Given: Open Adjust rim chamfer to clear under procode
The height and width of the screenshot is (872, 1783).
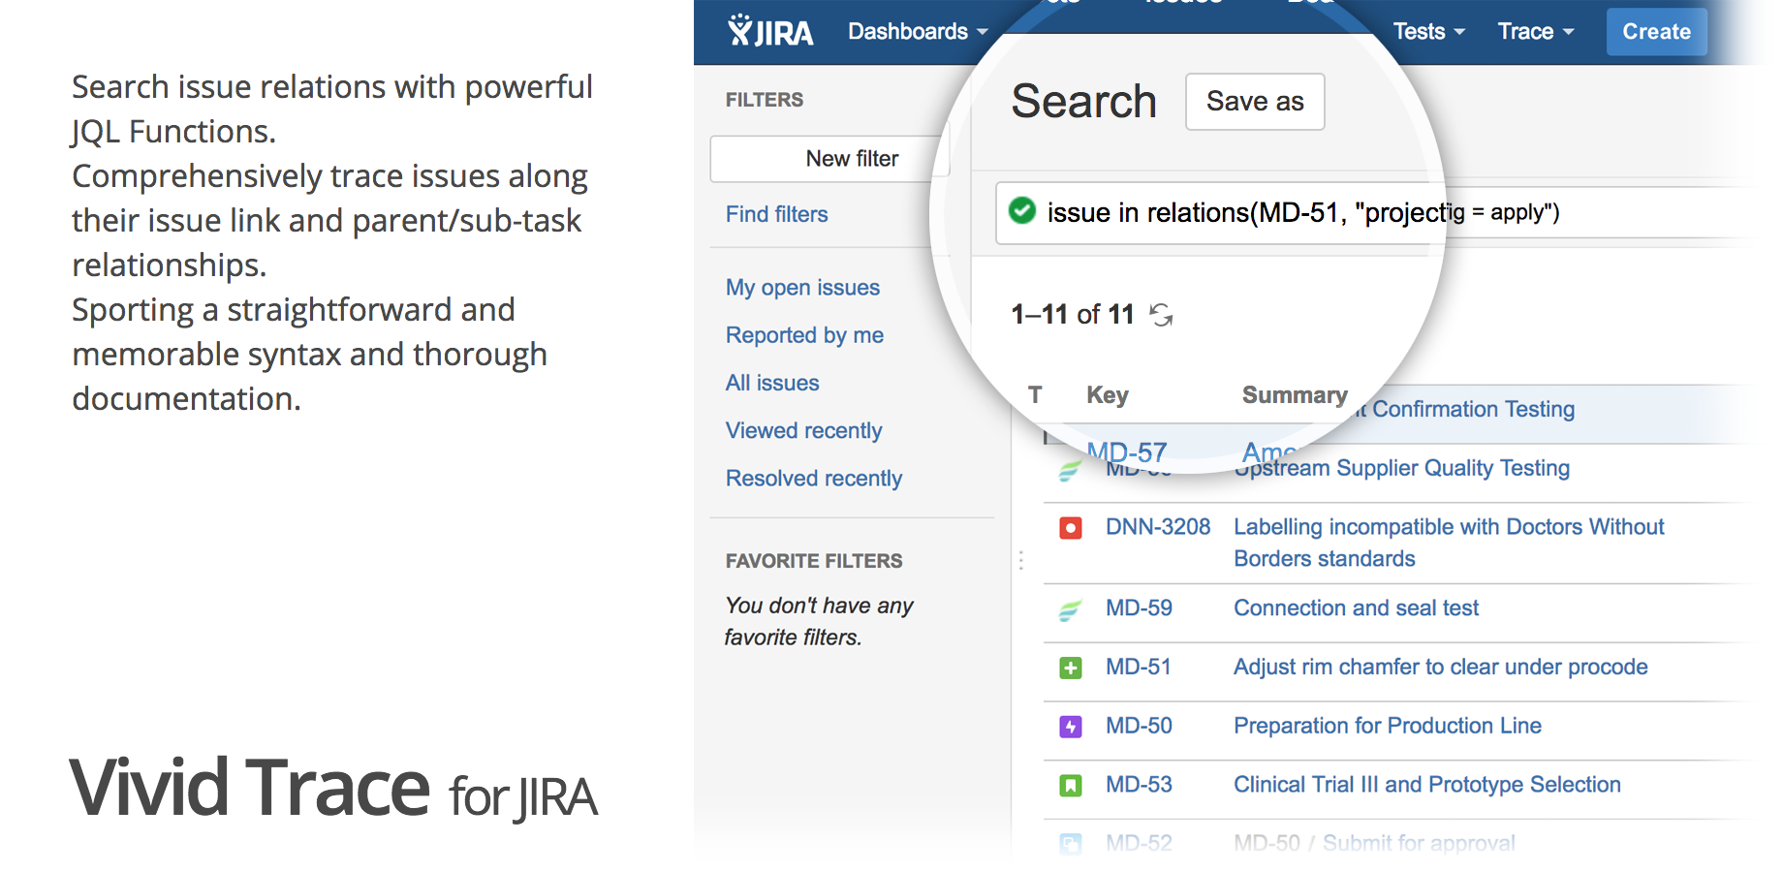Looking at the screenshot, I should tap(1440, 668).
